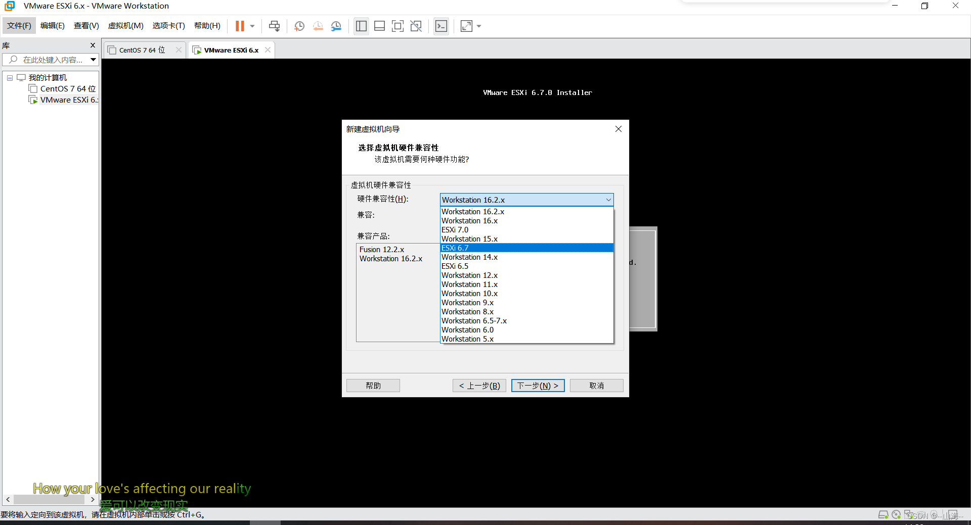Open the 编辑(E) menu
This screenshot has height=525, width=971.
(x=53, y=26)
